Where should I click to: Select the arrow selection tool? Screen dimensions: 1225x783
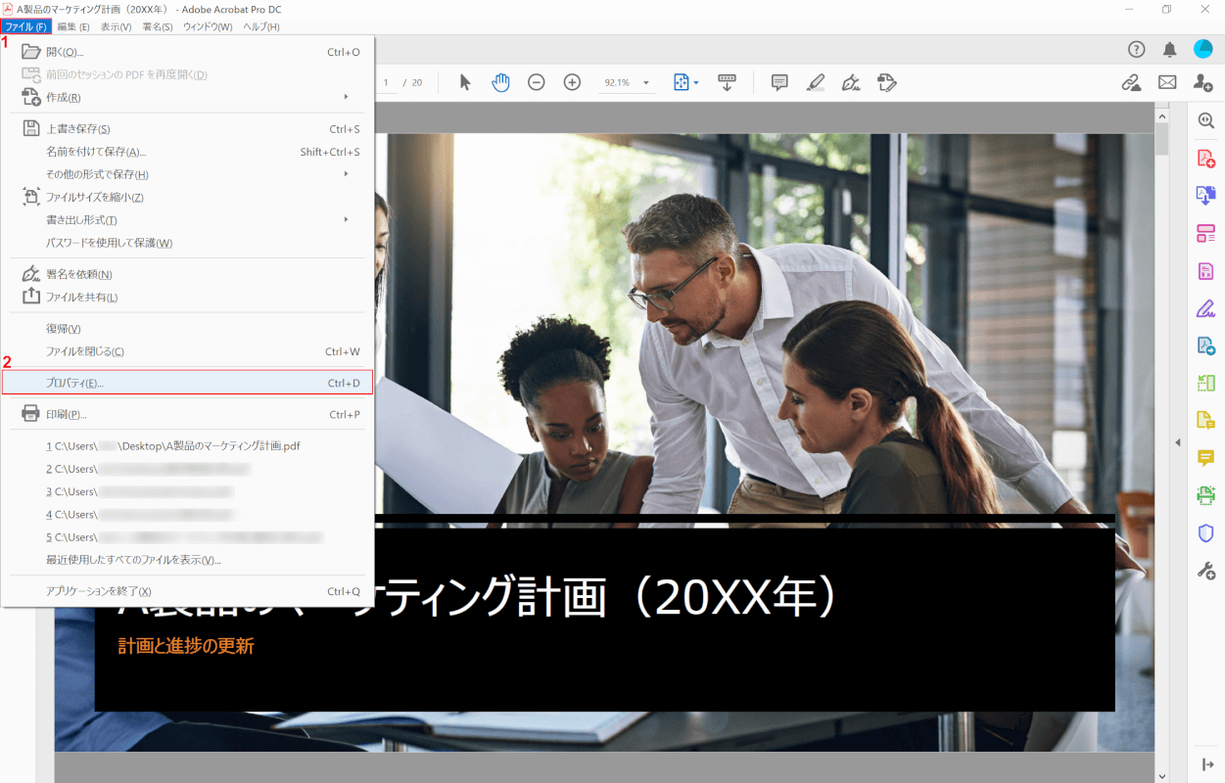(x=465, y=82)
